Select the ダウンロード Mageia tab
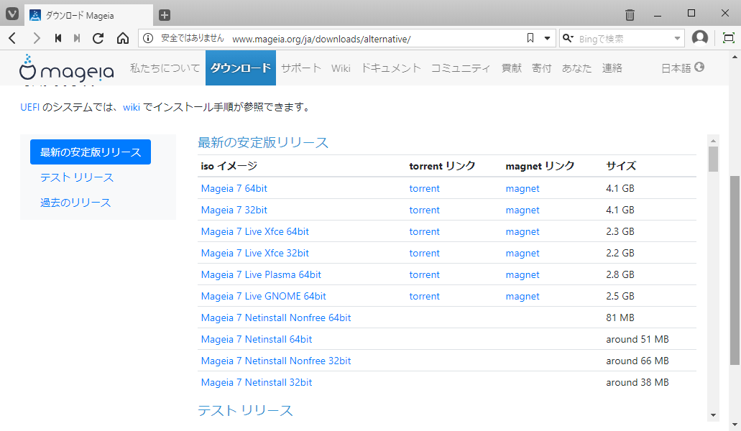This screenshot has width=741, height=431. (x=89, y=15)
